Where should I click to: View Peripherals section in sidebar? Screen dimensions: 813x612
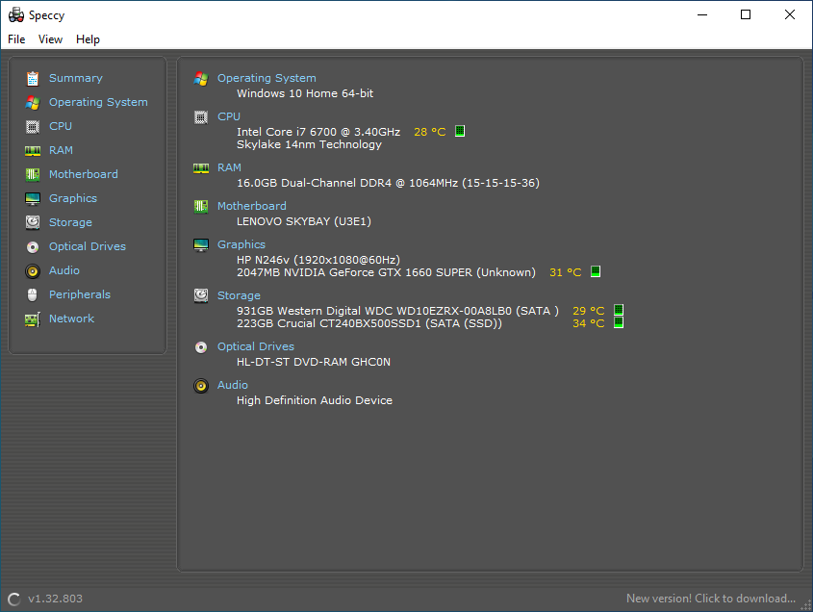click(x=79, y=294)
